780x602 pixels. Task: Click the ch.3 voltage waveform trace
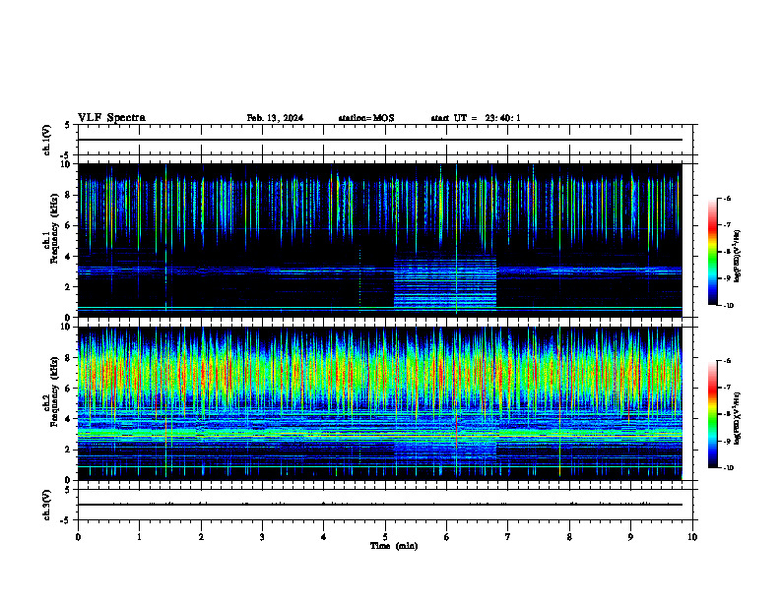(380, 505)
